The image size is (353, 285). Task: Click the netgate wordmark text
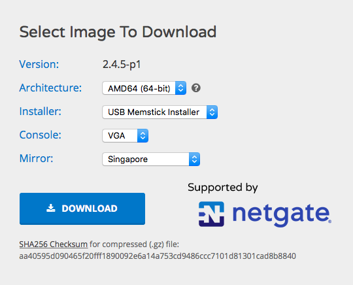(282, 214)
